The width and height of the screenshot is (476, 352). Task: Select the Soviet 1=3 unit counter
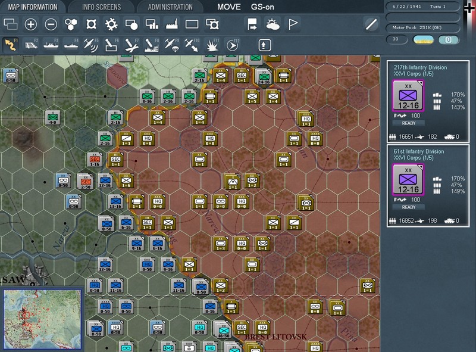pyautogui.click(x=220, y=244)
